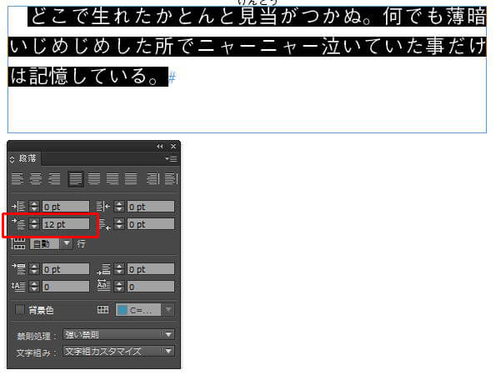This screenshot has height=375, width=496.
Task: Click the 禁則処理 label
Action: click(36, 336)
